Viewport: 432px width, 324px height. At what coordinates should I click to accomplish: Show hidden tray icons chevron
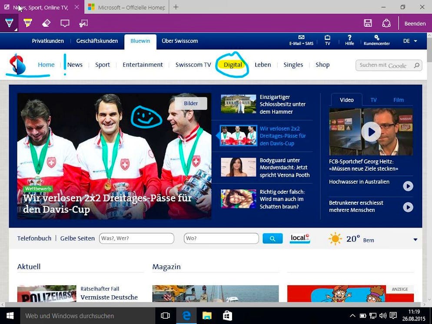[352, 316]
